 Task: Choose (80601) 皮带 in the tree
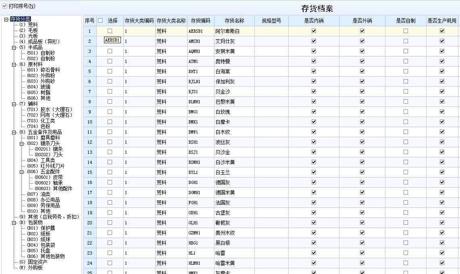coord(48,177)
